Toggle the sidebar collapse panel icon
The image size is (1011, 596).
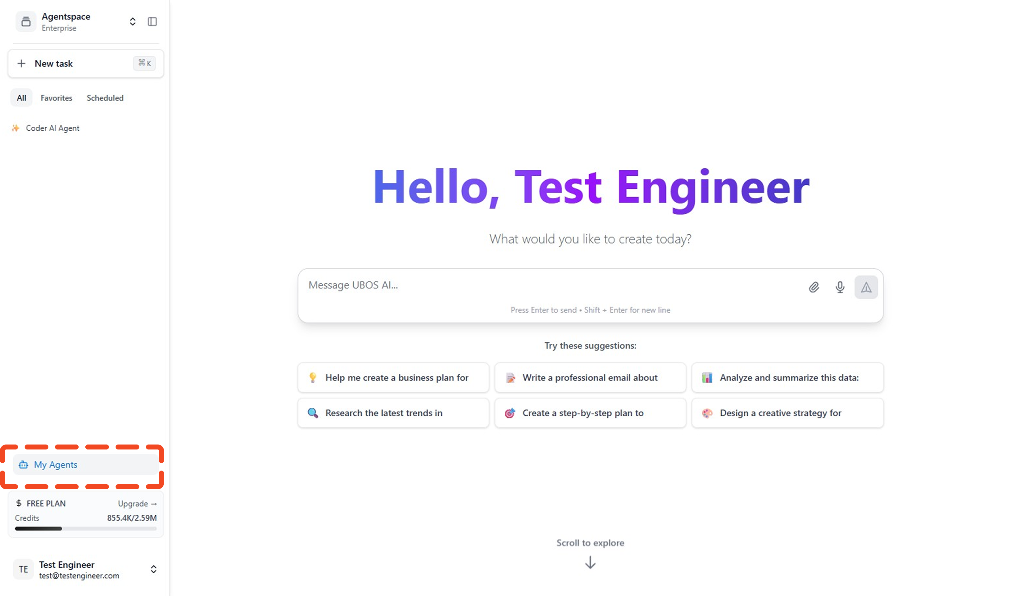point(152,22)
